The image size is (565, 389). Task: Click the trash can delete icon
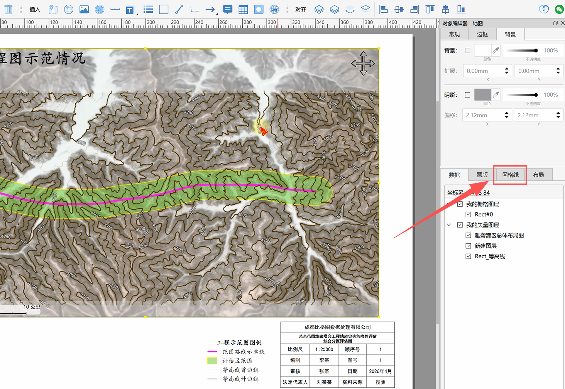coord(8,9)
